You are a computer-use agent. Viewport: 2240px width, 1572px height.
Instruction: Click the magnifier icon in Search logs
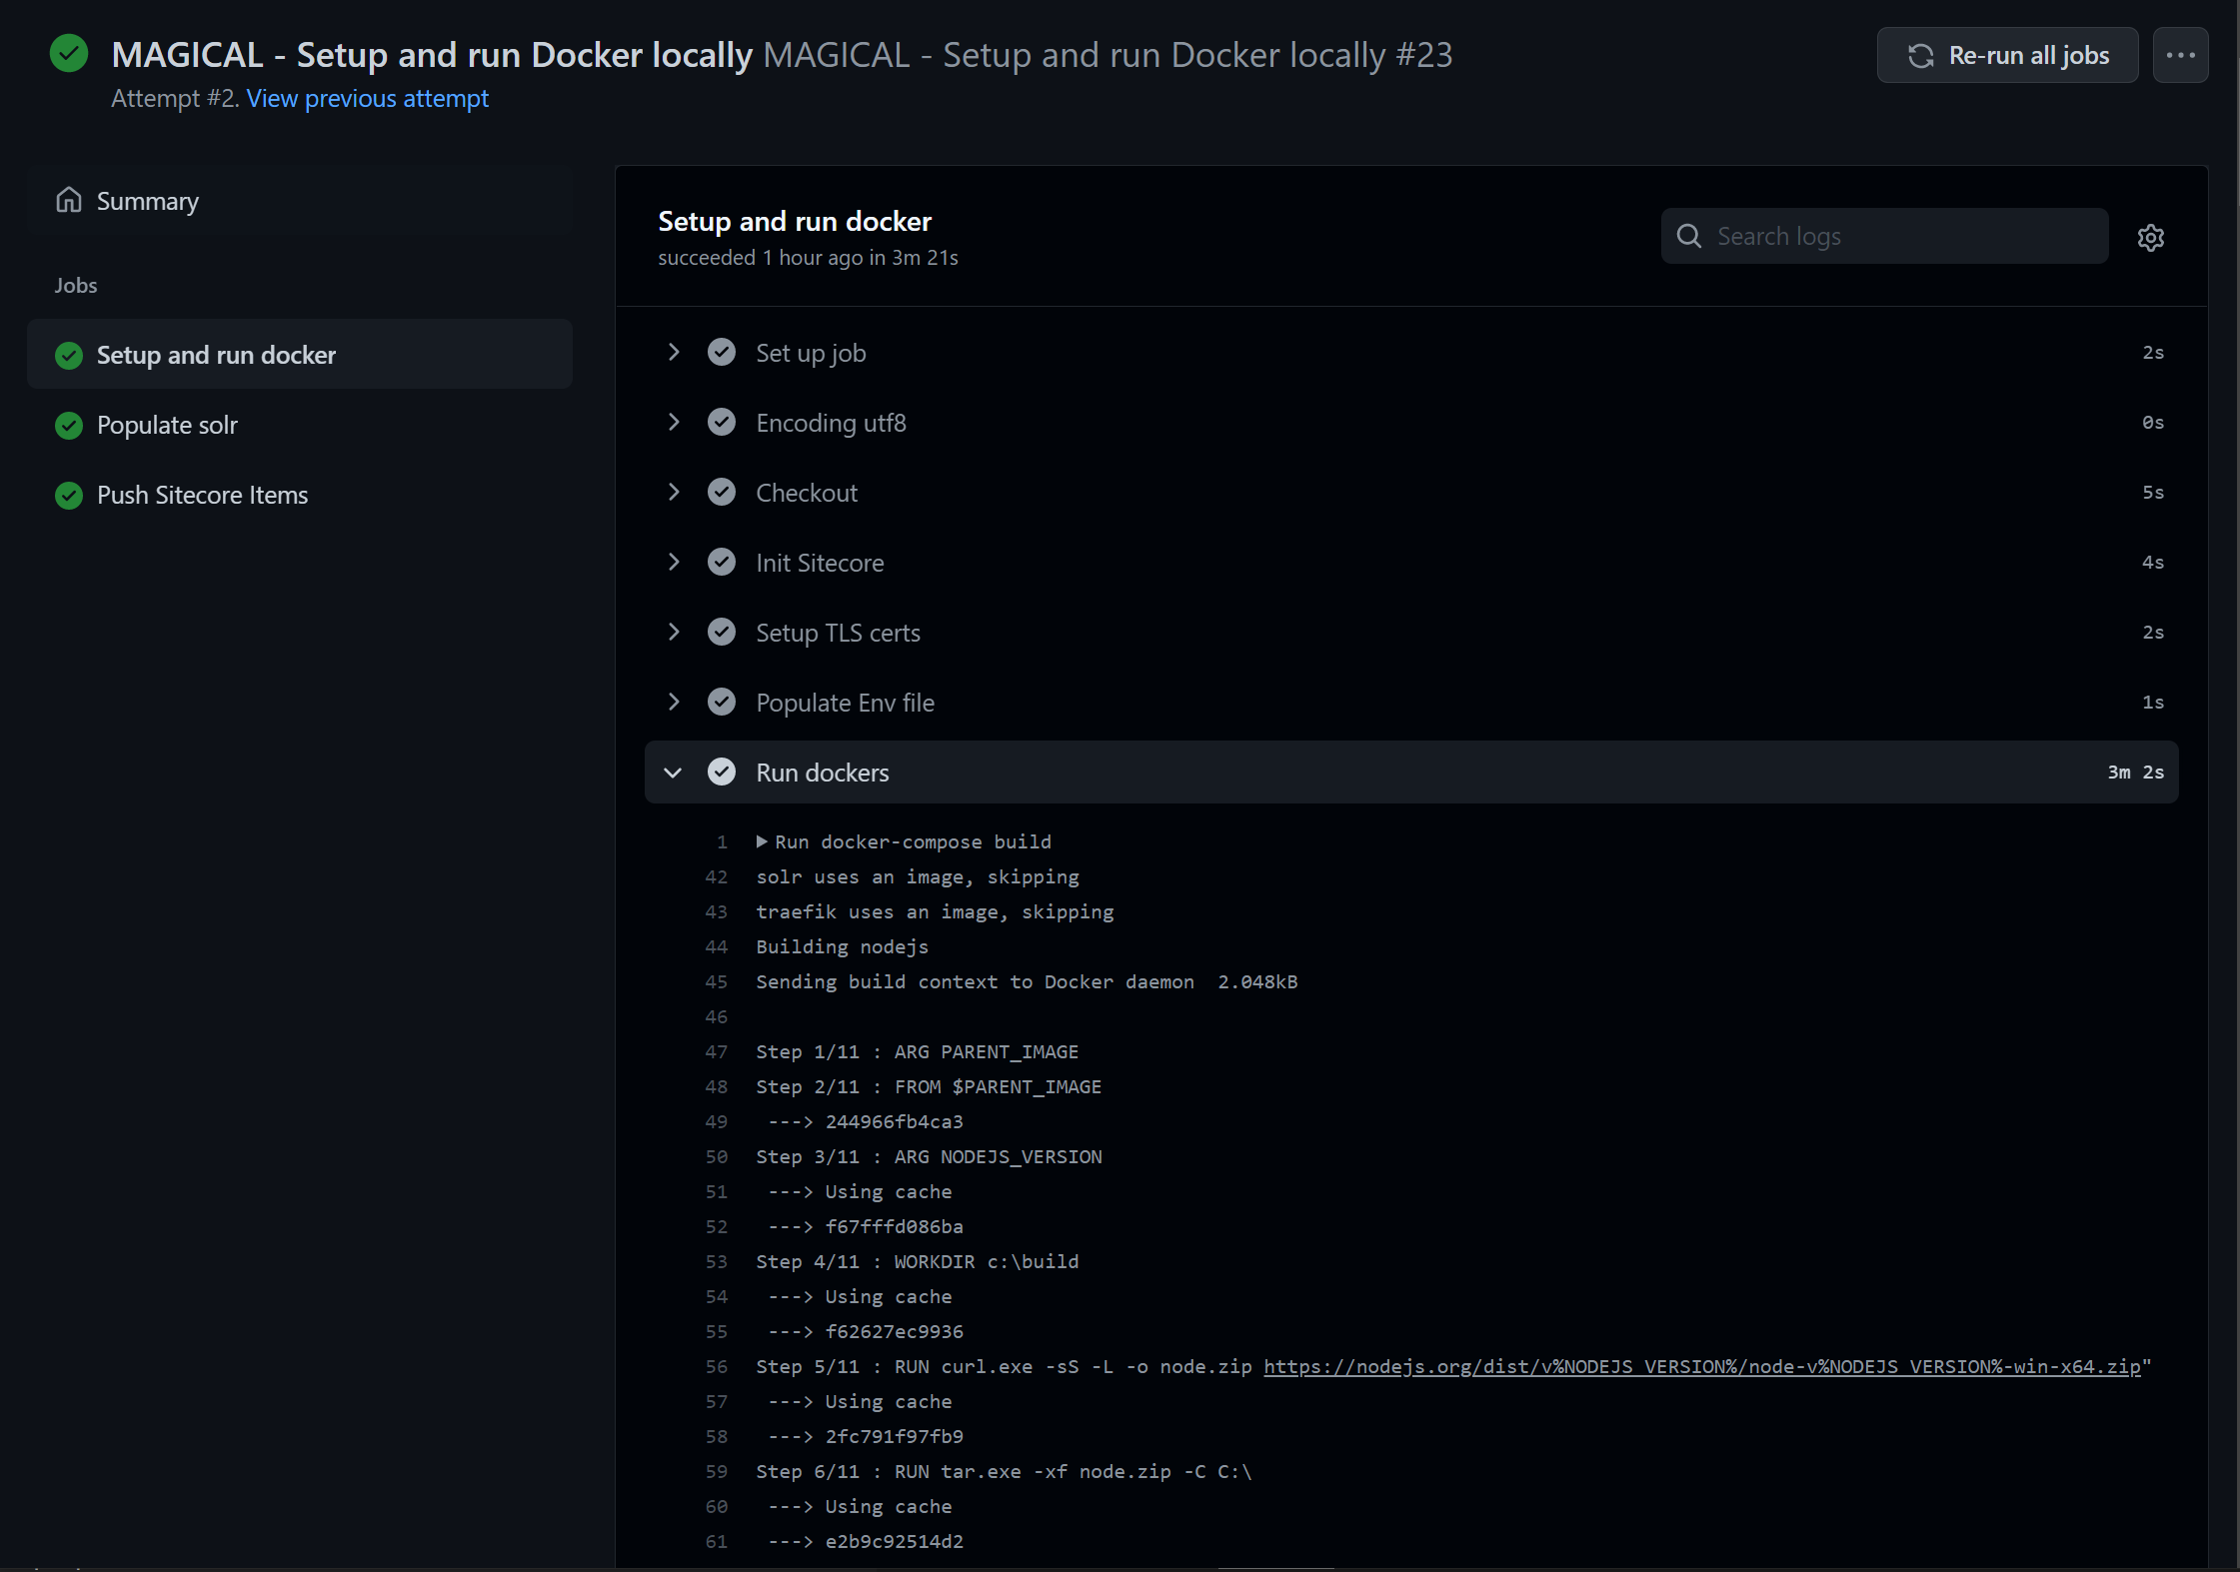coord(1689,236)
